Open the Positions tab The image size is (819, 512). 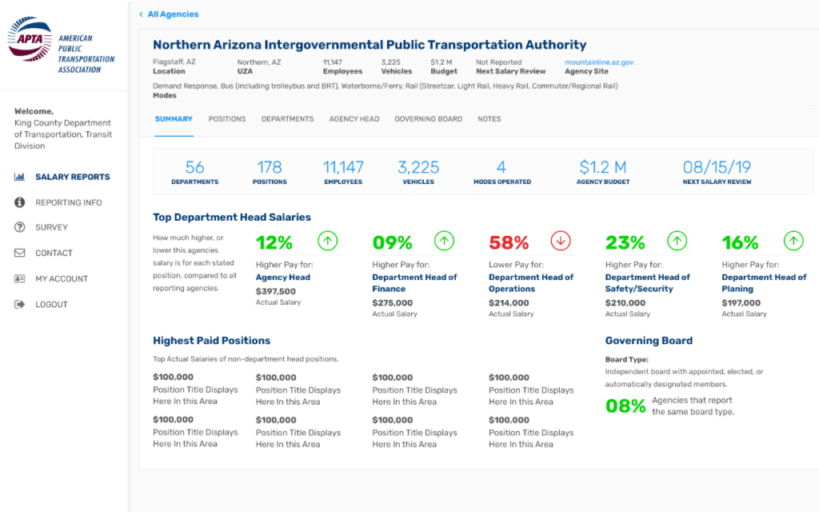(x=227, y=119)
